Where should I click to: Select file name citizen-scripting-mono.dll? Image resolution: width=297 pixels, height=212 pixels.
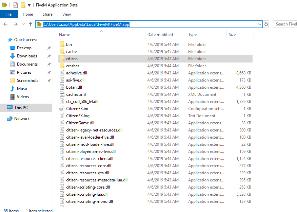coord(90,201)
